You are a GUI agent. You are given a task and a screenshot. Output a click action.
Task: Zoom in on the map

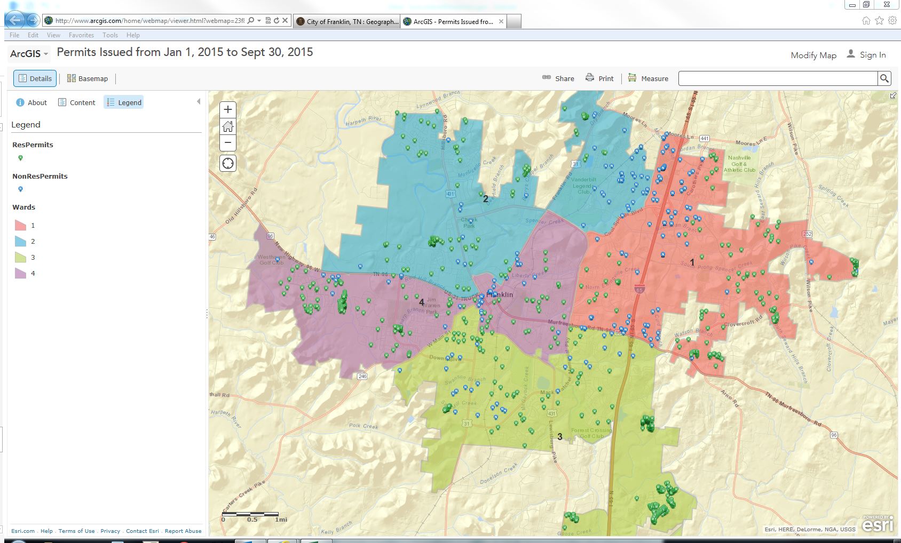[228, 109]
